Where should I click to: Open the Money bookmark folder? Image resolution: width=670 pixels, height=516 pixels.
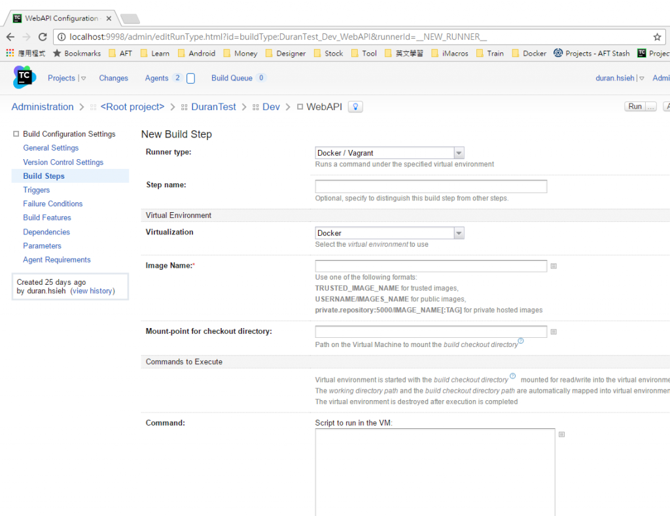point(240,53)
